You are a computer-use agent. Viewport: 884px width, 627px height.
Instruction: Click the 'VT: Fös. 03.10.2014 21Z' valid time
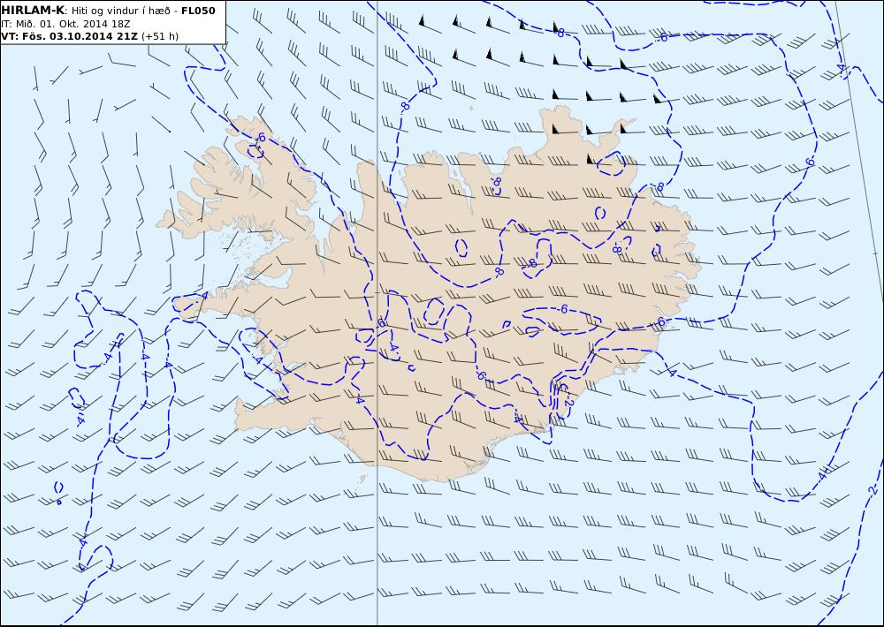69,36
